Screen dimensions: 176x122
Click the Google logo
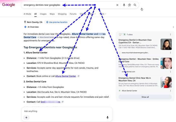(x=9, y=5)
